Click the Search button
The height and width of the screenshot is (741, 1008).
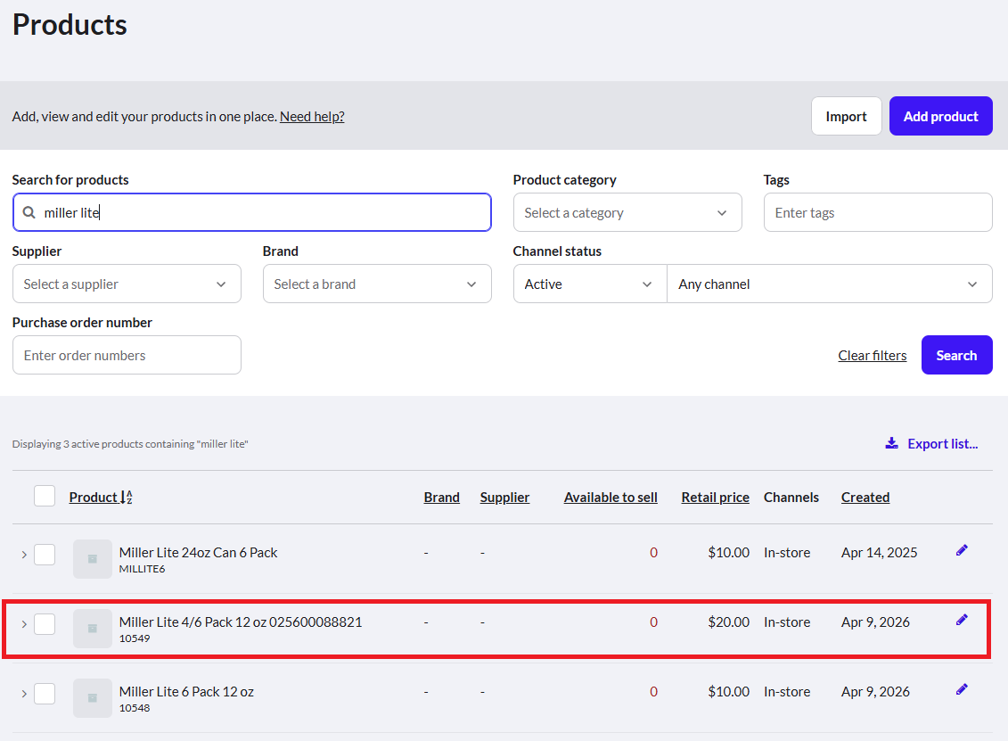pyautogui.click(x=956, y=355)
